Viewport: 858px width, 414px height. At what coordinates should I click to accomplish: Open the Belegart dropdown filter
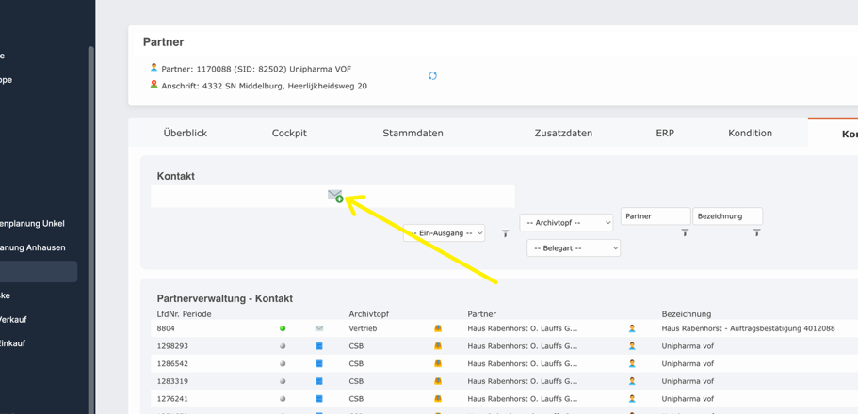pyautogui.click(x=574, y=247)
